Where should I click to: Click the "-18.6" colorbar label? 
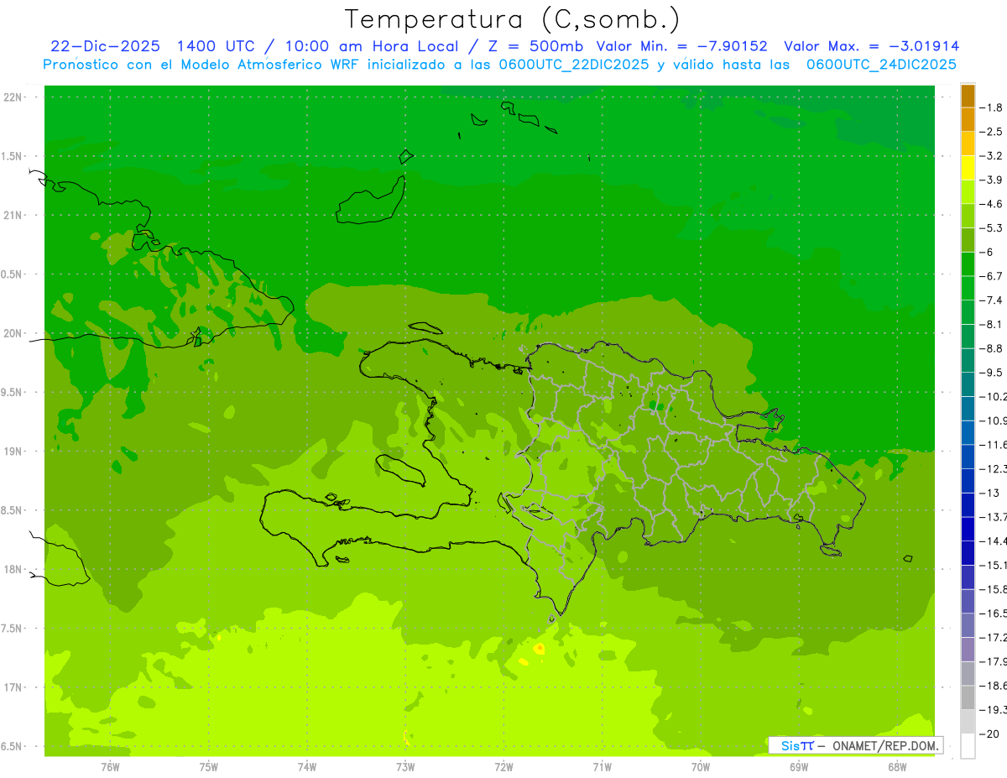coord(994,686)
